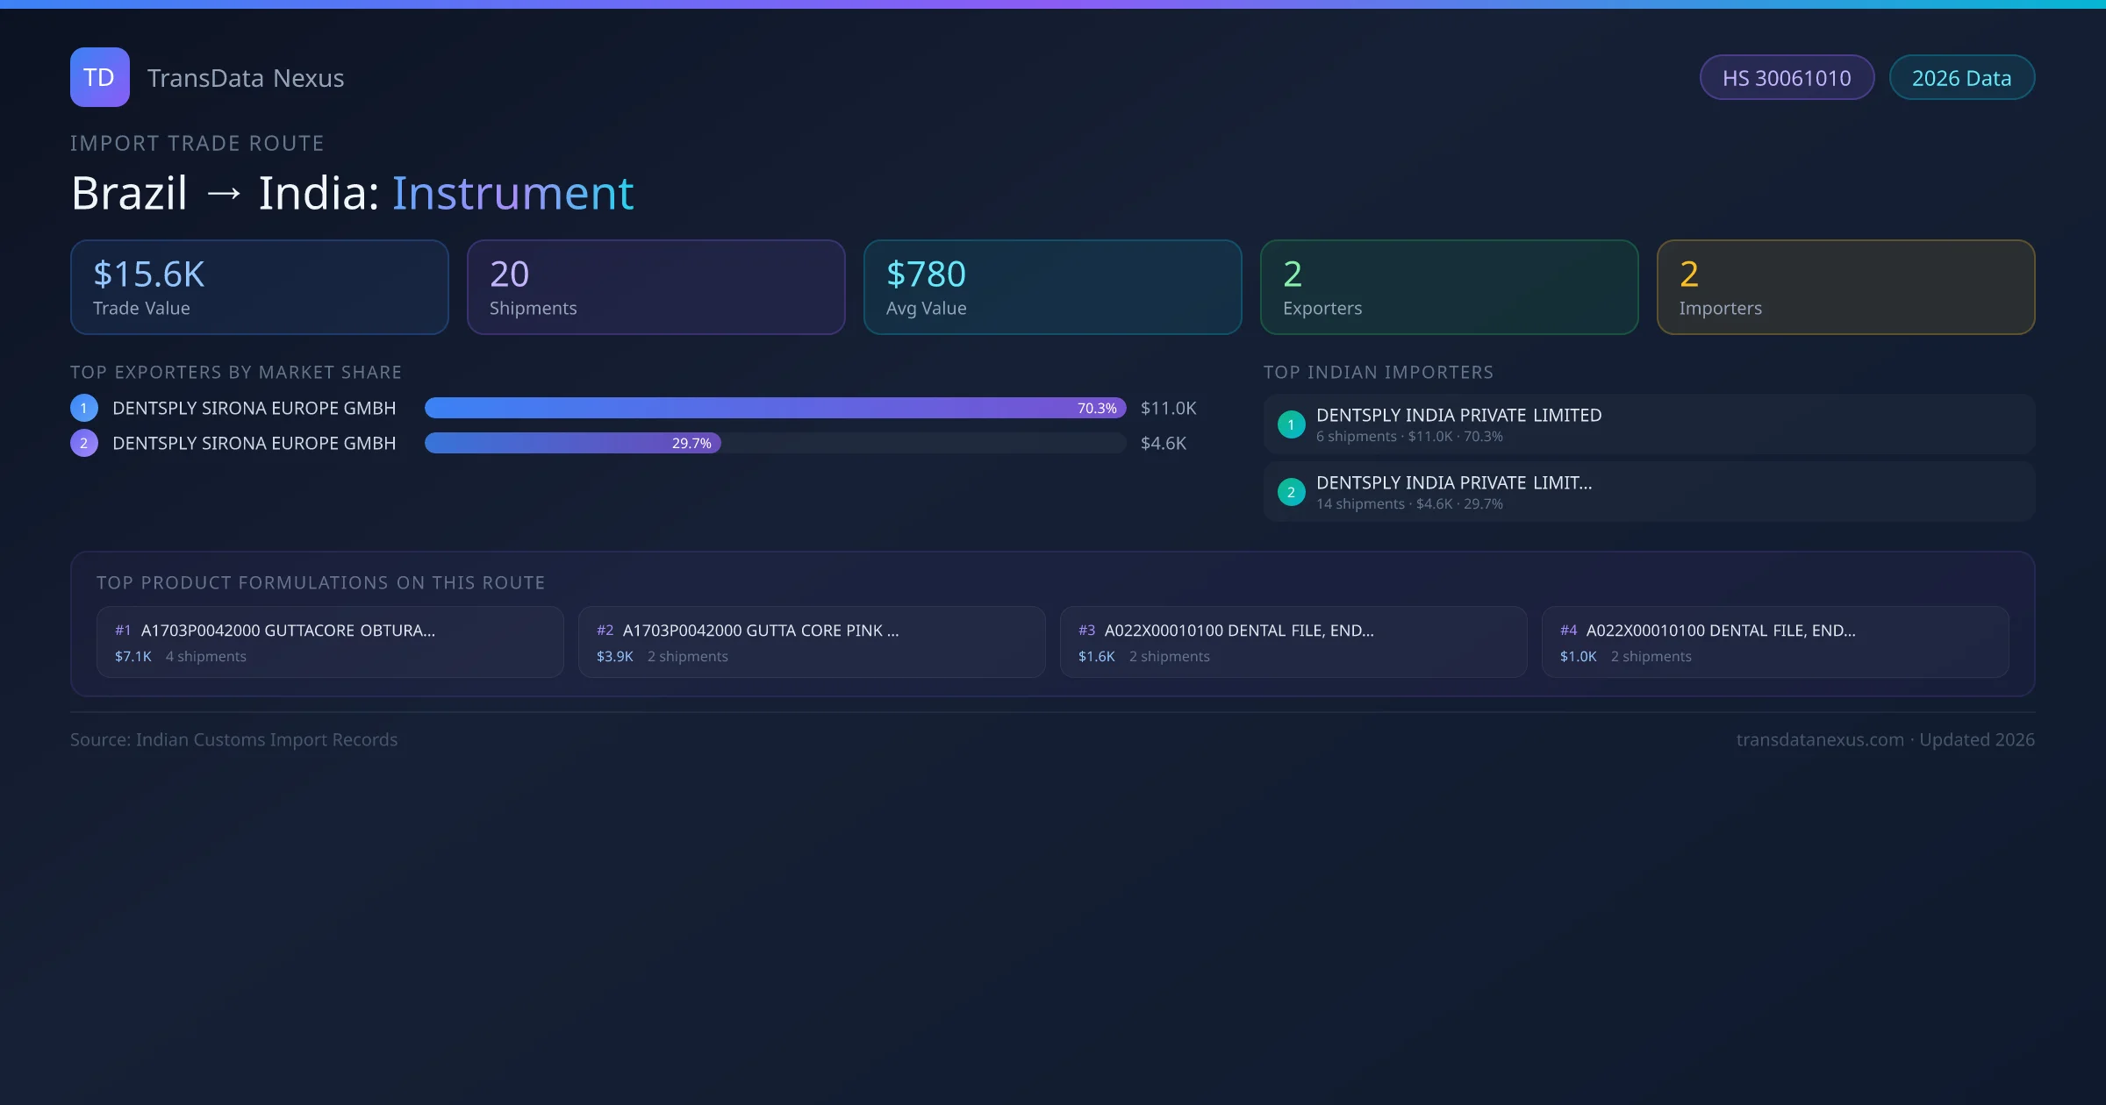Click the 70.3% market share bar
This screenshot has width=2106, height=1105.
(x=775, y=408)
